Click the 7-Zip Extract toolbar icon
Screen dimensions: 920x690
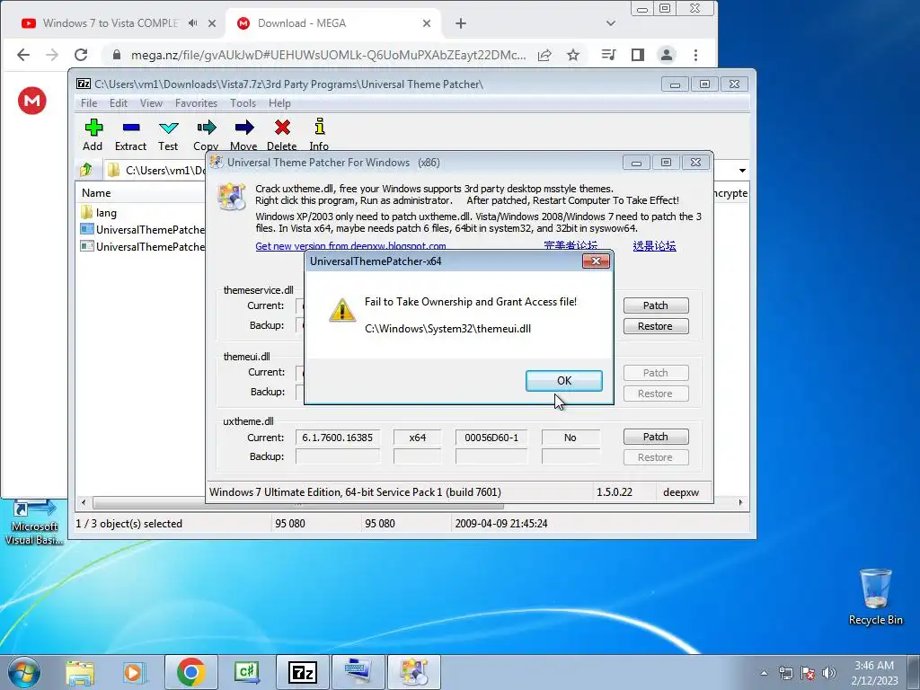pos(130,135)
